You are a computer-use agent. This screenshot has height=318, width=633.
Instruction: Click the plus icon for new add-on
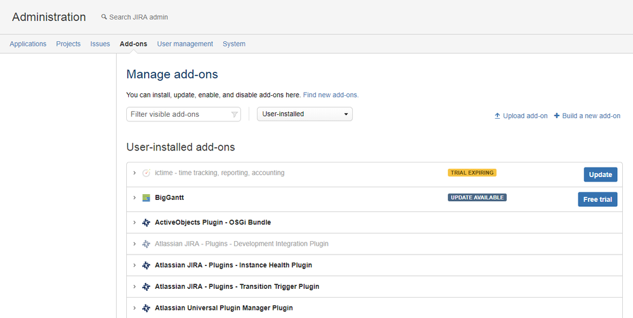coord(557,116)
